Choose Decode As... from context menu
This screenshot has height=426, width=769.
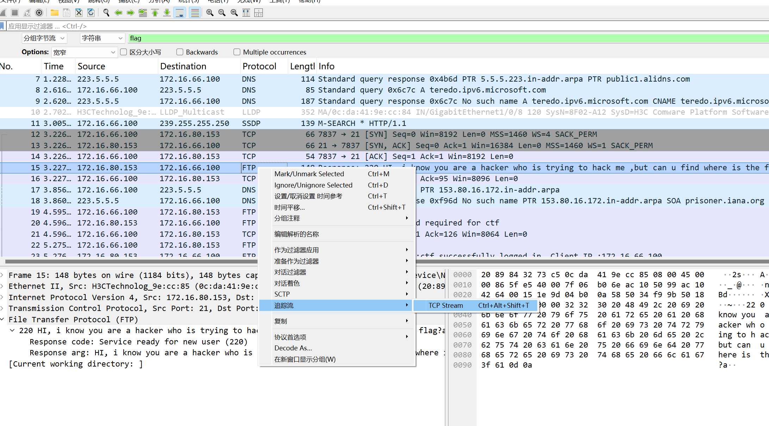click(x=293, y=348)
